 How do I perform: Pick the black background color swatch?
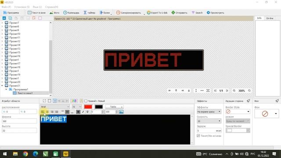coord(99,107)
